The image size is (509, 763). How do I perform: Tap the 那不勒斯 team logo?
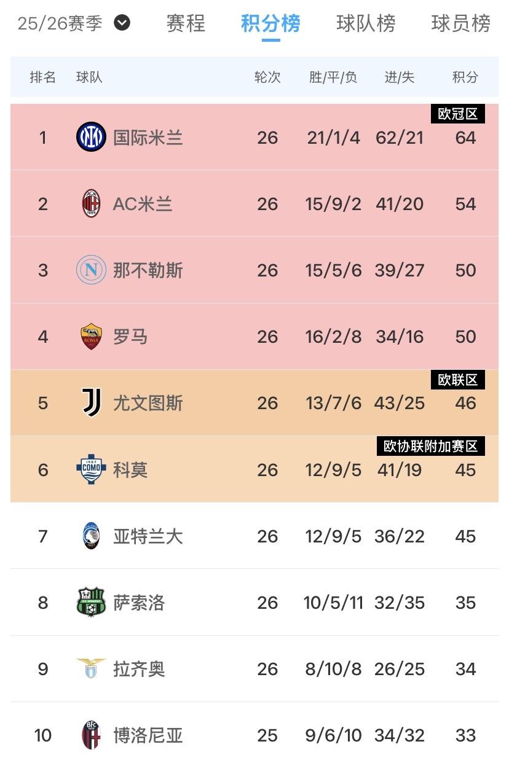pos(91,270)
